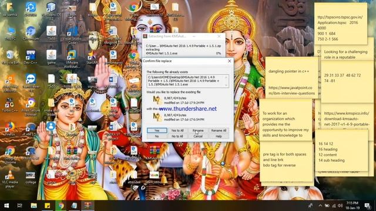This screenshot has width=376, height=211.
Task: Open the Login desktop icon
Action: coord(72,10)
